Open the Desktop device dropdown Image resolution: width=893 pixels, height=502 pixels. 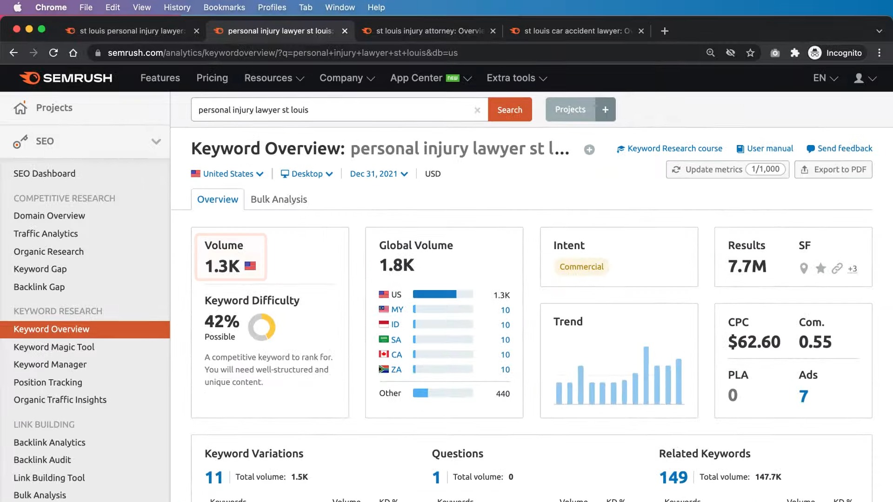[x=307, y=173]
